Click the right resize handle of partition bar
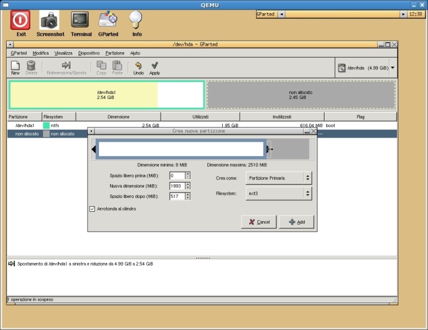 pos(268,149)
